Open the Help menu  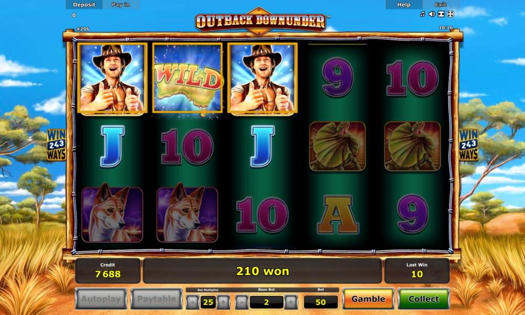(x=404, y=5)
